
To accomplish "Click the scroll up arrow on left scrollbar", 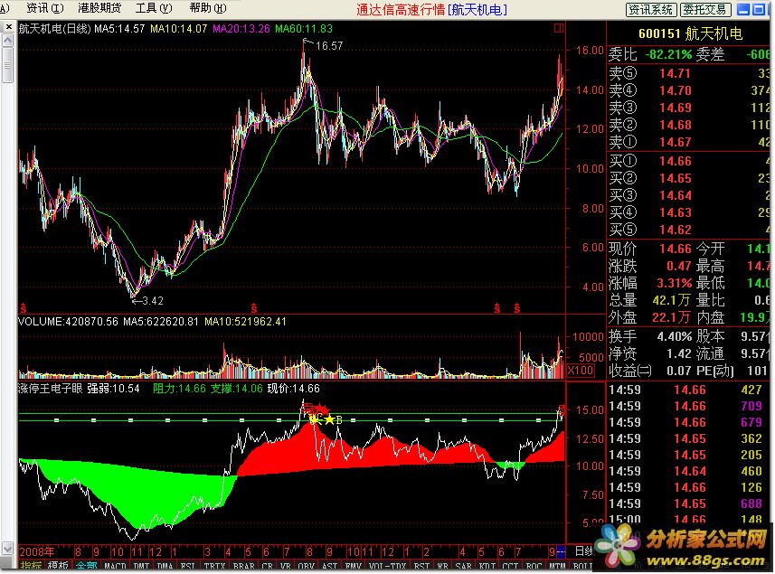I will point(7,41).
